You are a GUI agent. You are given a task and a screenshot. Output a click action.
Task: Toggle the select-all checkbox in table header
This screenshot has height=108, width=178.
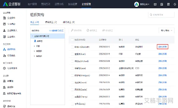point(72,40)
